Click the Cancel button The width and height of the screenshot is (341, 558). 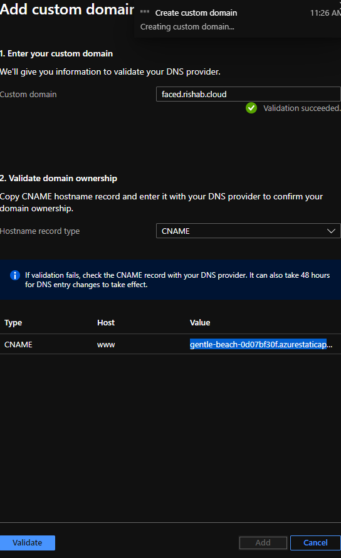pos(315,543)
